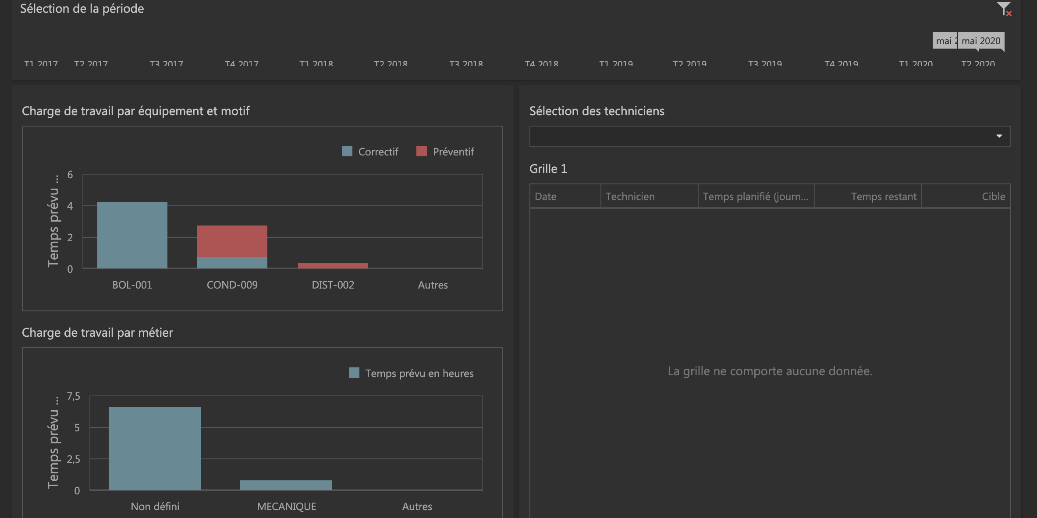This screenshot has height=518, width=1037.
Task: Click T1 2020 on period timeline
Action: point(916,64)
